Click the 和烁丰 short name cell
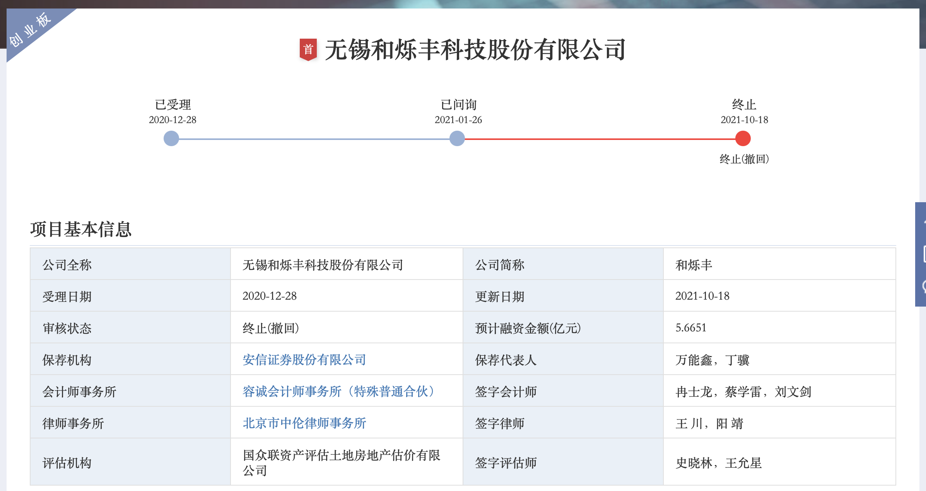The image size is (926, 491). pyautogui.click(x=694, y=265)
